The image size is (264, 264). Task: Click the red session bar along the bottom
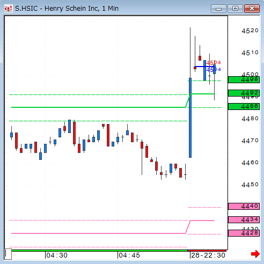coord(207,251)
